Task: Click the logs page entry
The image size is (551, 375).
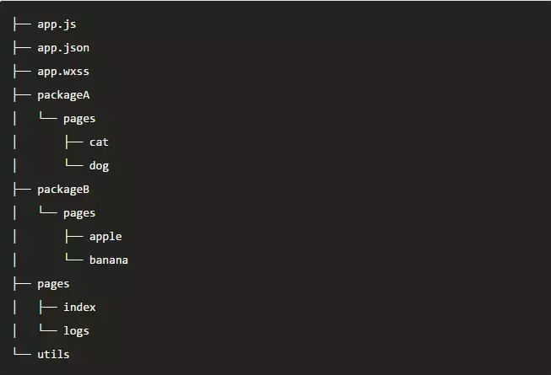Action: pos(76,331)
